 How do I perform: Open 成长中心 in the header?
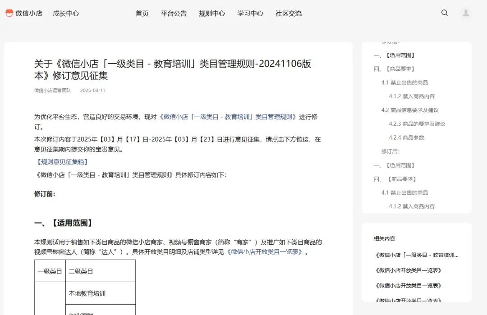click(66, 14)
